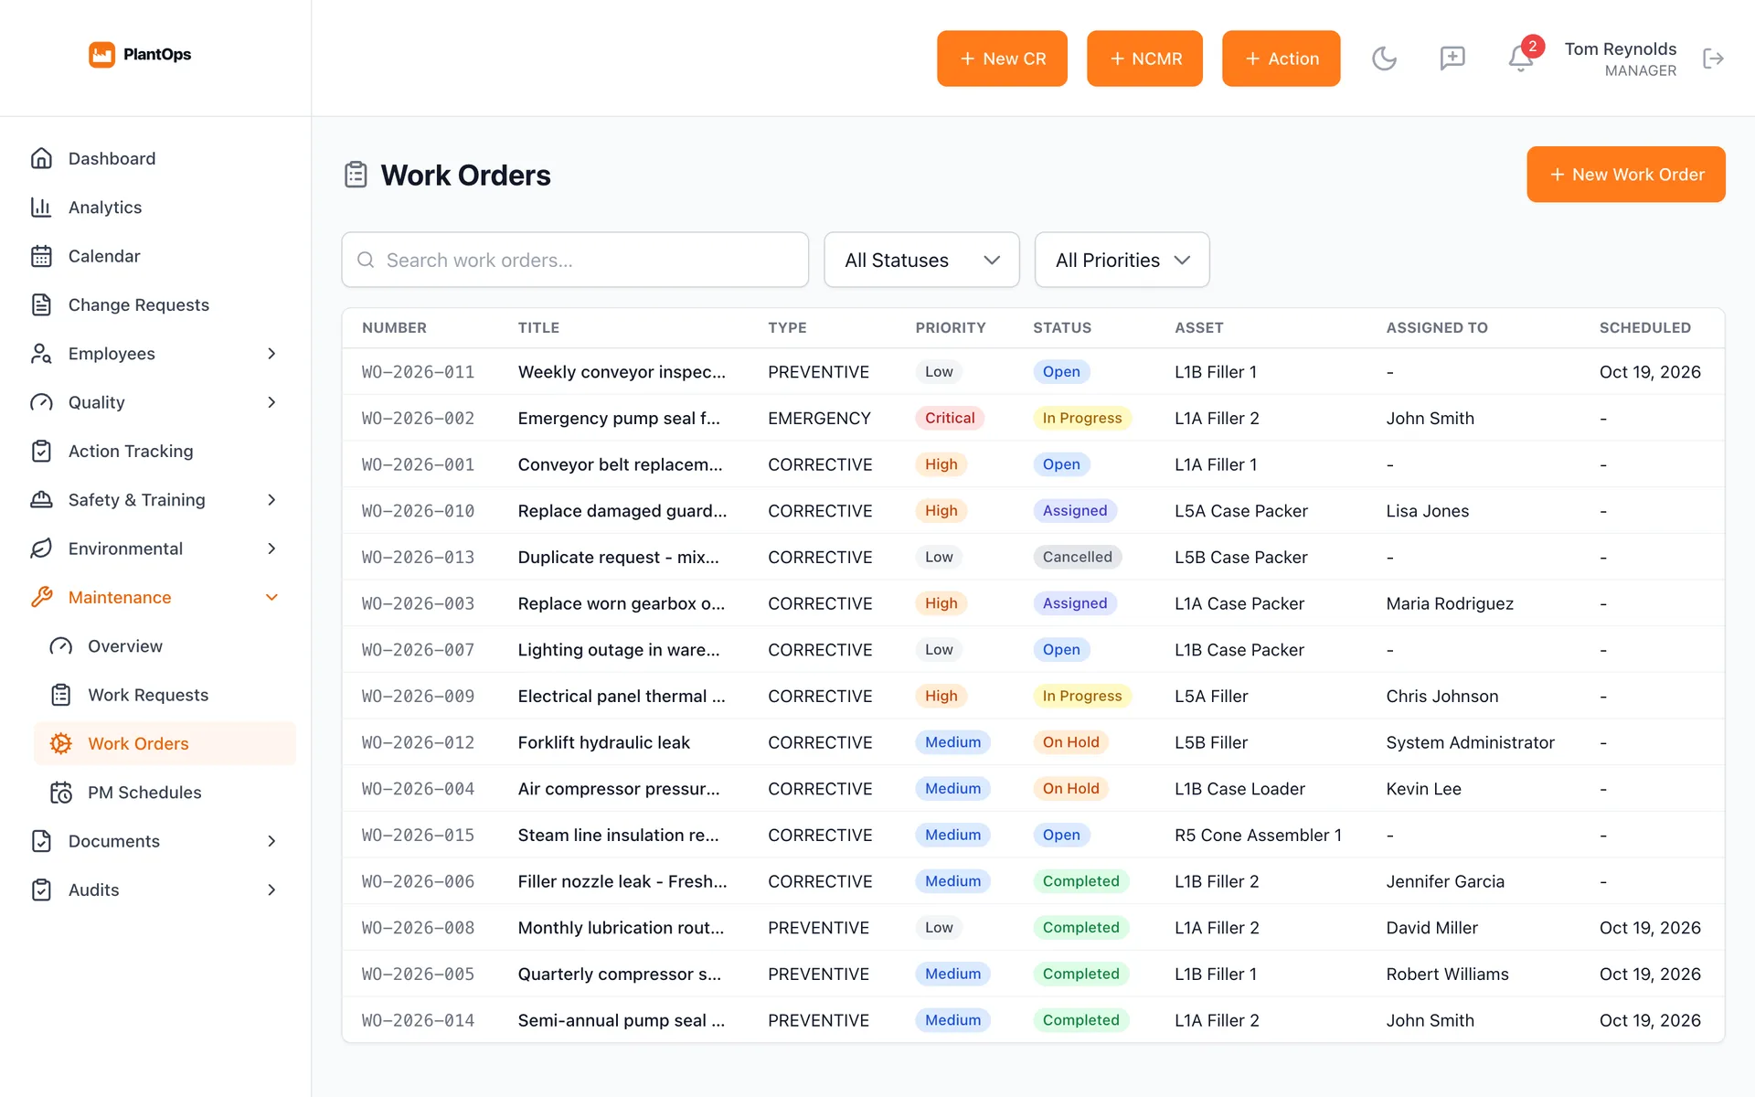The height and width of the screenshot is (1097, 1755).
Task: Click the PlantOps logo icon
Action: (101, 55)
